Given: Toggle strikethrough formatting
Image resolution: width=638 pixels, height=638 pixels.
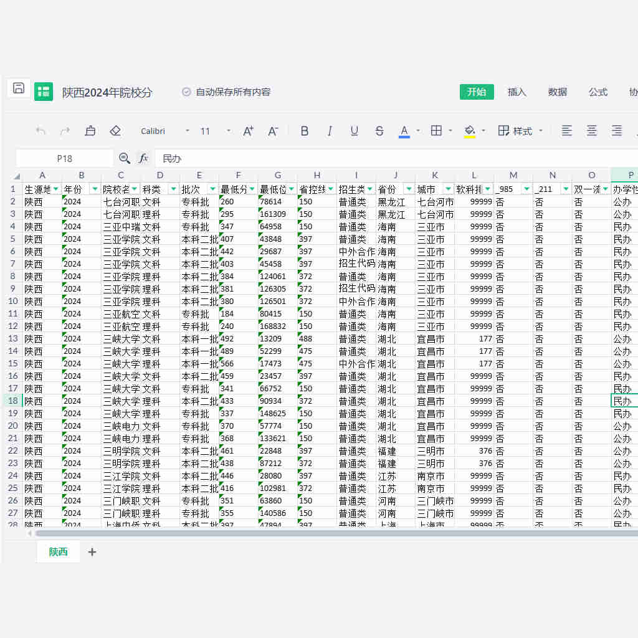Looking at the screenshot, I should click(379, 131).
